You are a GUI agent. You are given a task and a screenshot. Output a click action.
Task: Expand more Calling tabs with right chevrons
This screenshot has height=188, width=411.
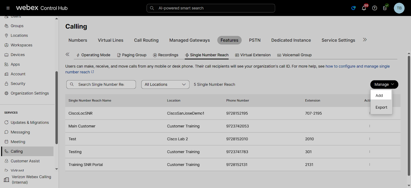365,40
